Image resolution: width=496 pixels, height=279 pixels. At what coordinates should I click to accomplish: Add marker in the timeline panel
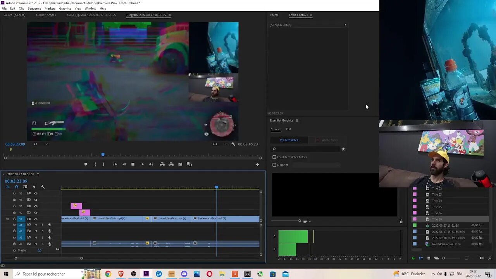[34, 187]
